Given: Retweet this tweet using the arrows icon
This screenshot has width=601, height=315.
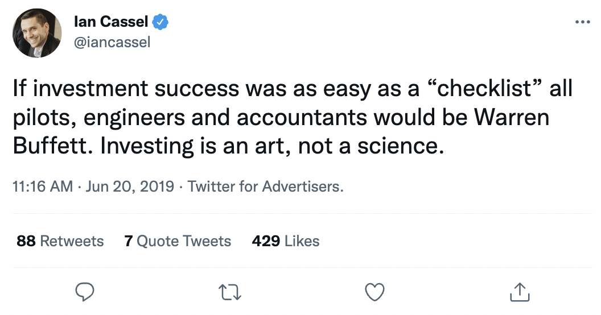Looking at the screenshot, I should point(230,292).
